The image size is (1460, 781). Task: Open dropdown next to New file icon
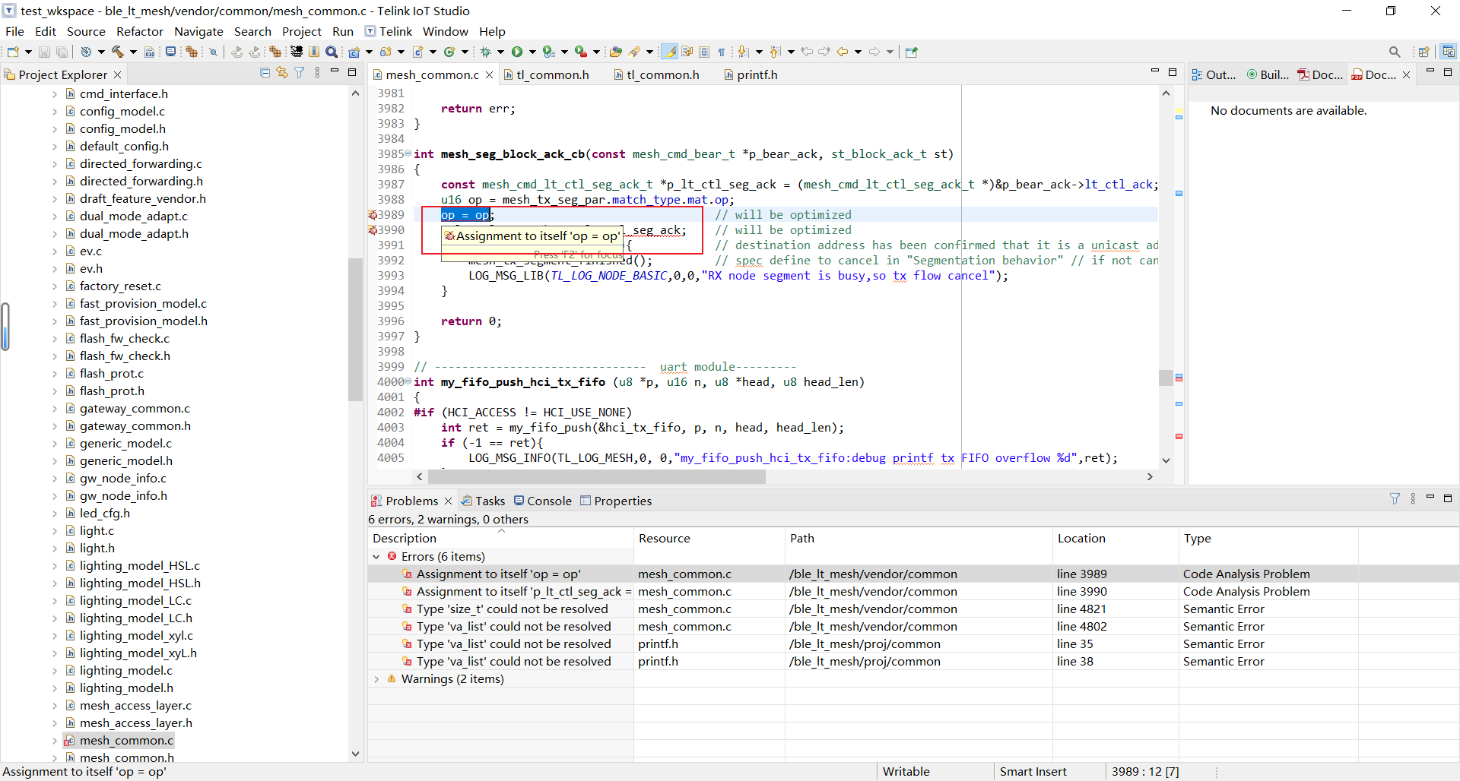coord(28,52)
